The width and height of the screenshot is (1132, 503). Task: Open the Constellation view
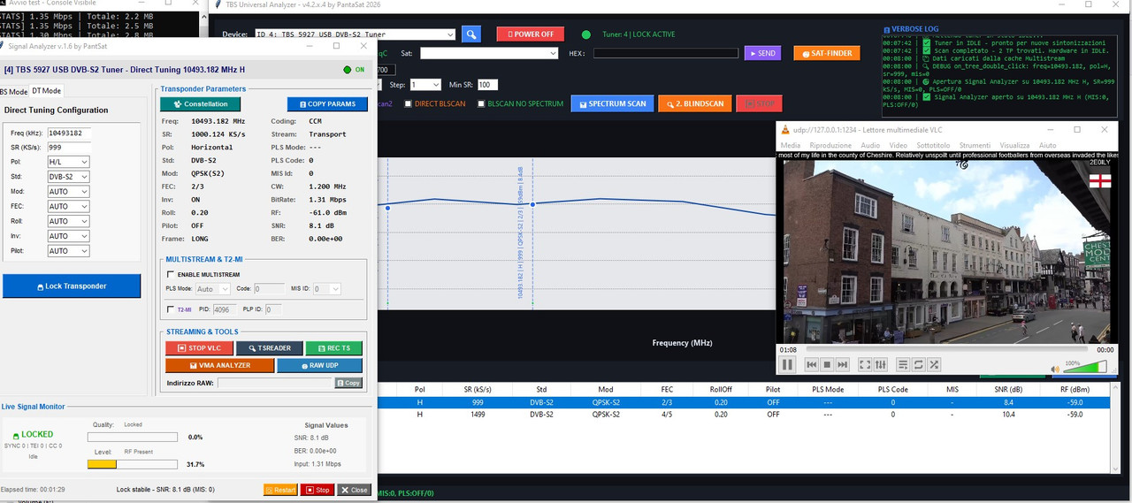point(200,104)
